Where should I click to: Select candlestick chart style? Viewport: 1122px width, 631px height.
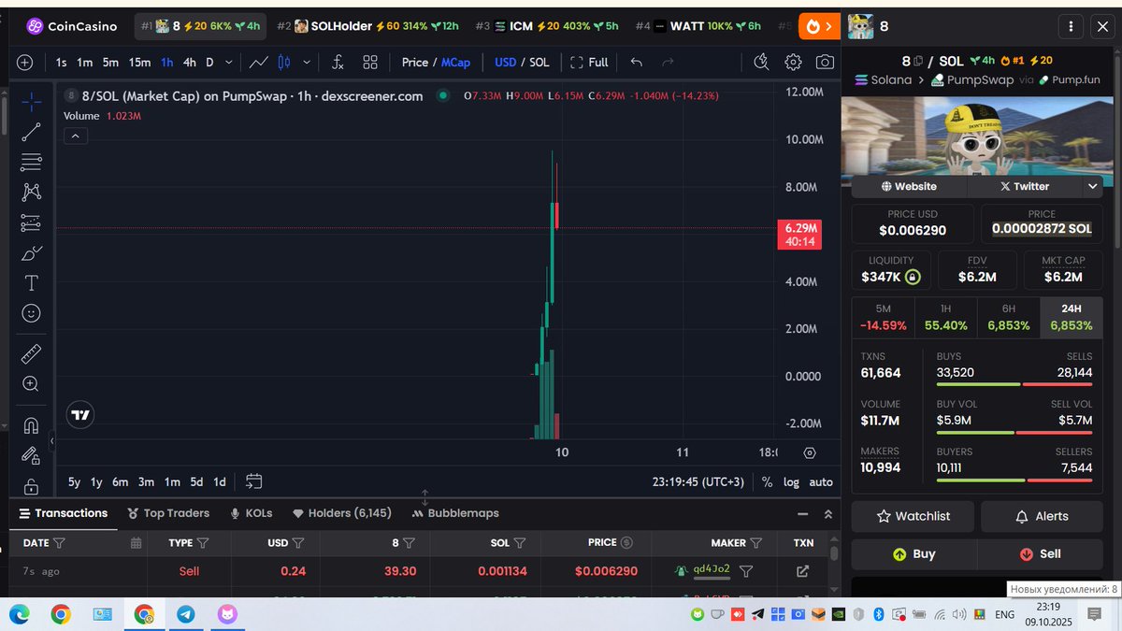285,63
